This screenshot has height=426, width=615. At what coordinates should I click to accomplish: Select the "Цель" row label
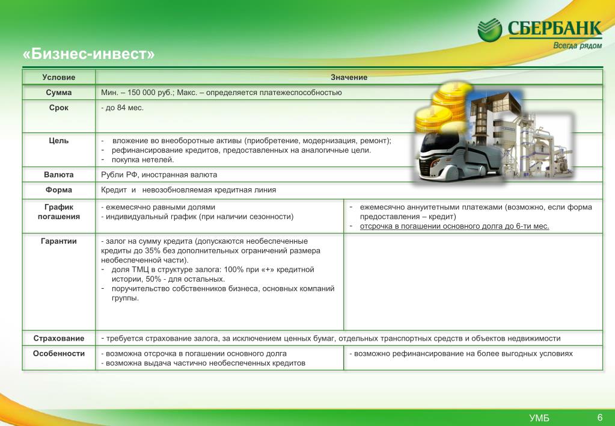coord(59,141)
